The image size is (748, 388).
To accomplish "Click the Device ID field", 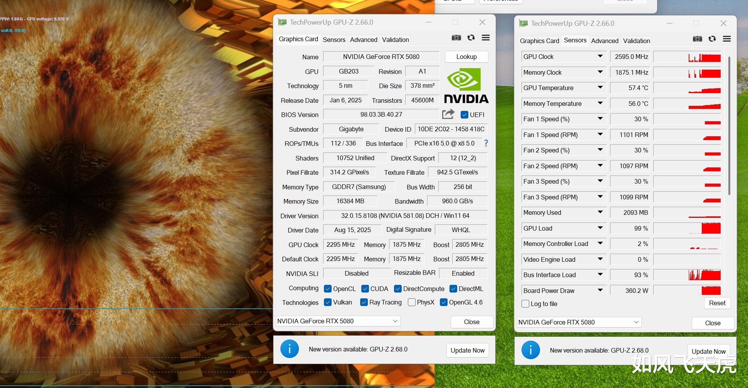I will pyautogui.click(x=451, y=129).
